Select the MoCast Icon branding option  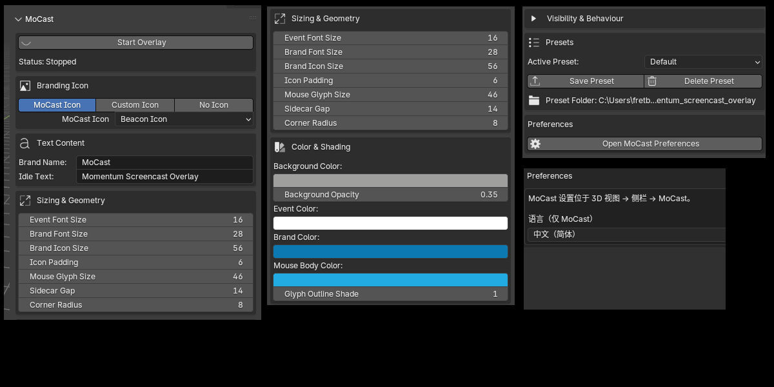coord(57,105)
